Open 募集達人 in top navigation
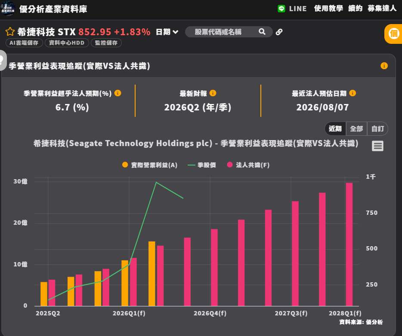 [x=382, y=9]
